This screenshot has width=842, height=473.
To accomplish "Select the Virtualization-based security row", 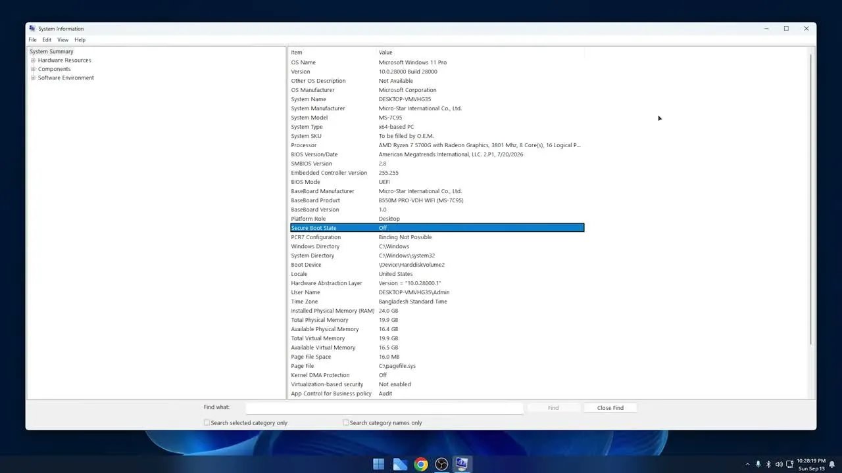I will tap(437, 384).
